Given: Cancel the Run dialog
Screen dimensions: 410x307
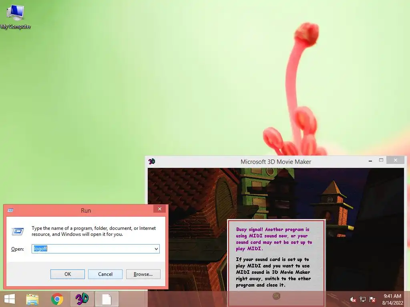Looking at the screenshot, I should [x=105, y=274].
